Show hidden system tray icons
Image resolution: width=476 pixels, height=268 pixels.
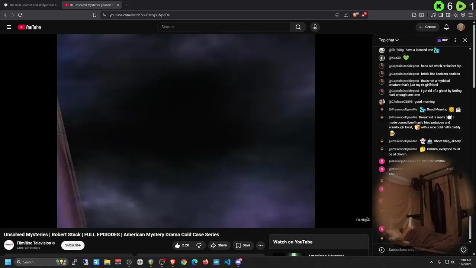[431, 262]
